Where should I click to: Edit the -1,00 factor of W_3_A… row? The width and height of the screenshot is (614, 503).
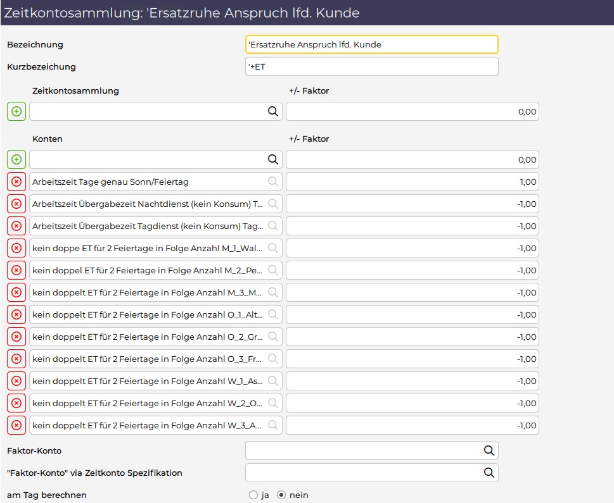click(x=413, y=426)
